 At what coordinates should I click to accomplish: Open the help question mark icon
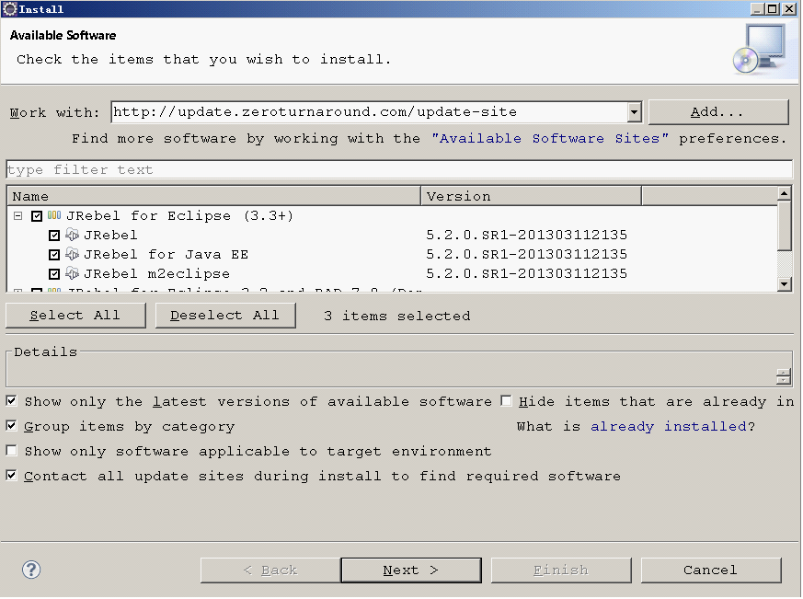point(31,570)
